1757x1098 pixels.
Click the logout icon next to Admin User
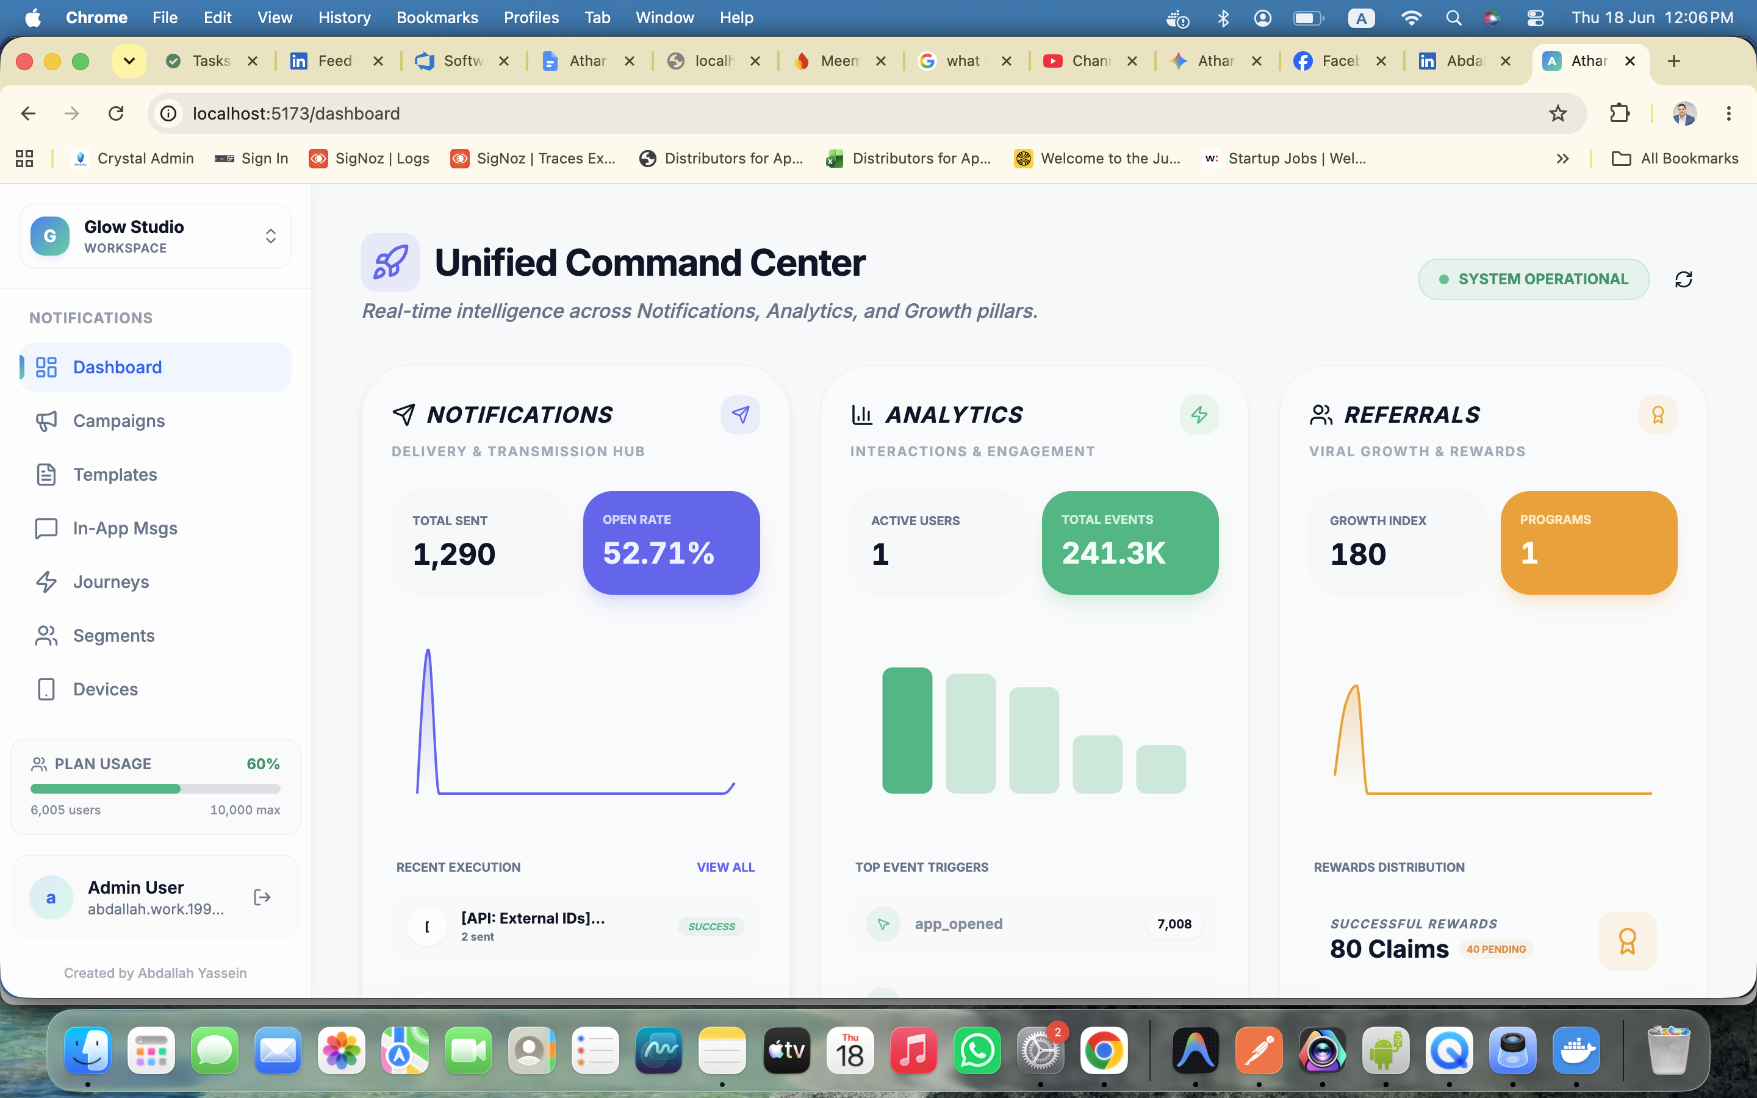(262, 897)
